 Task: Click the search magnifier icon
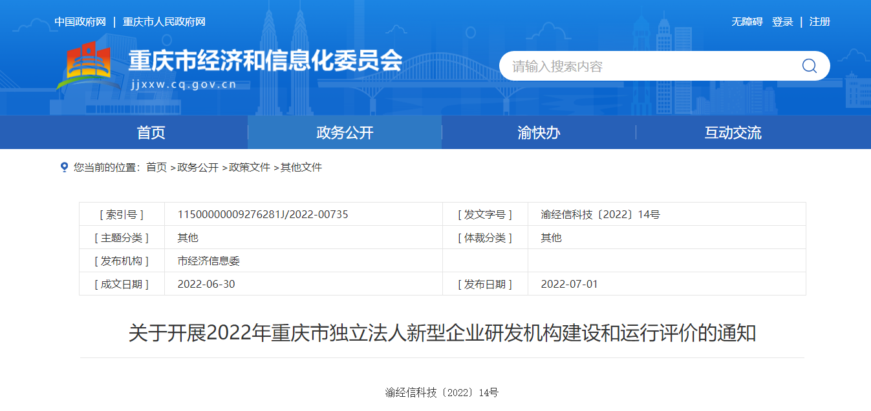coord(809,66)
